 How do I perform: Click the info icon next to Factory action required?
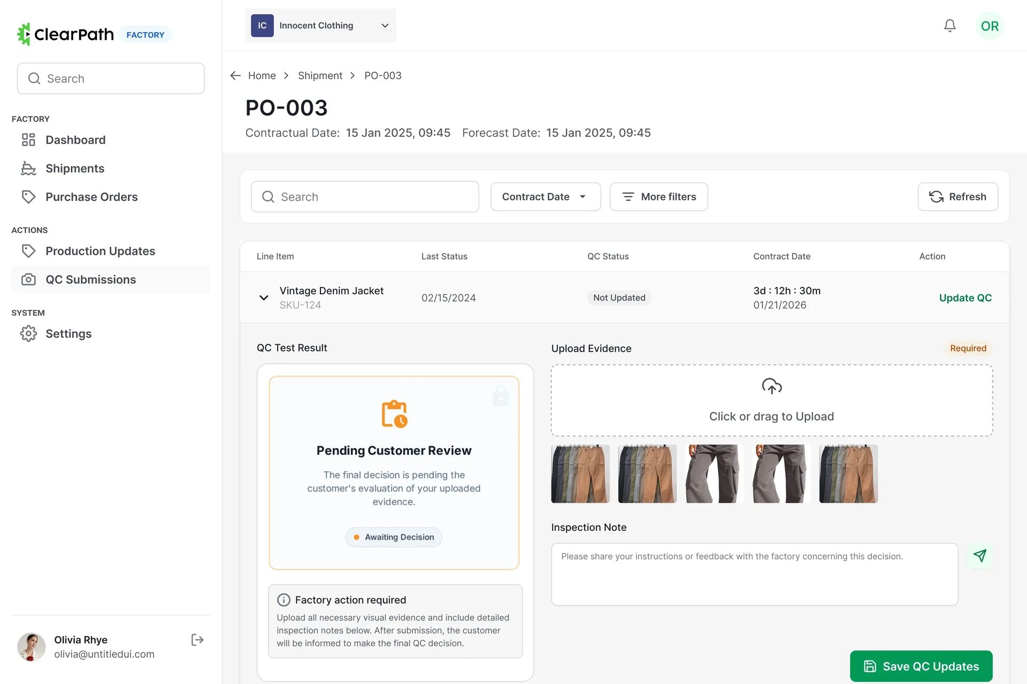point(283,600)
